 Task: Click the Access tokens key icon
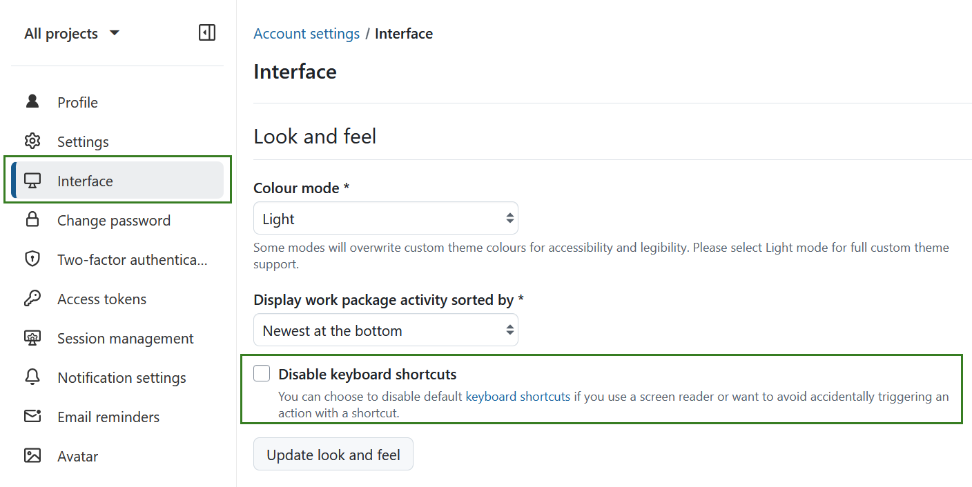pyautogui.click(x=32, y=298)
